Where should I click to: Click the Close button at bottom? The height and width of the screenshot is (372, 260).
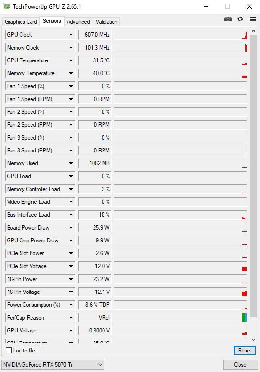click(240, 365)
